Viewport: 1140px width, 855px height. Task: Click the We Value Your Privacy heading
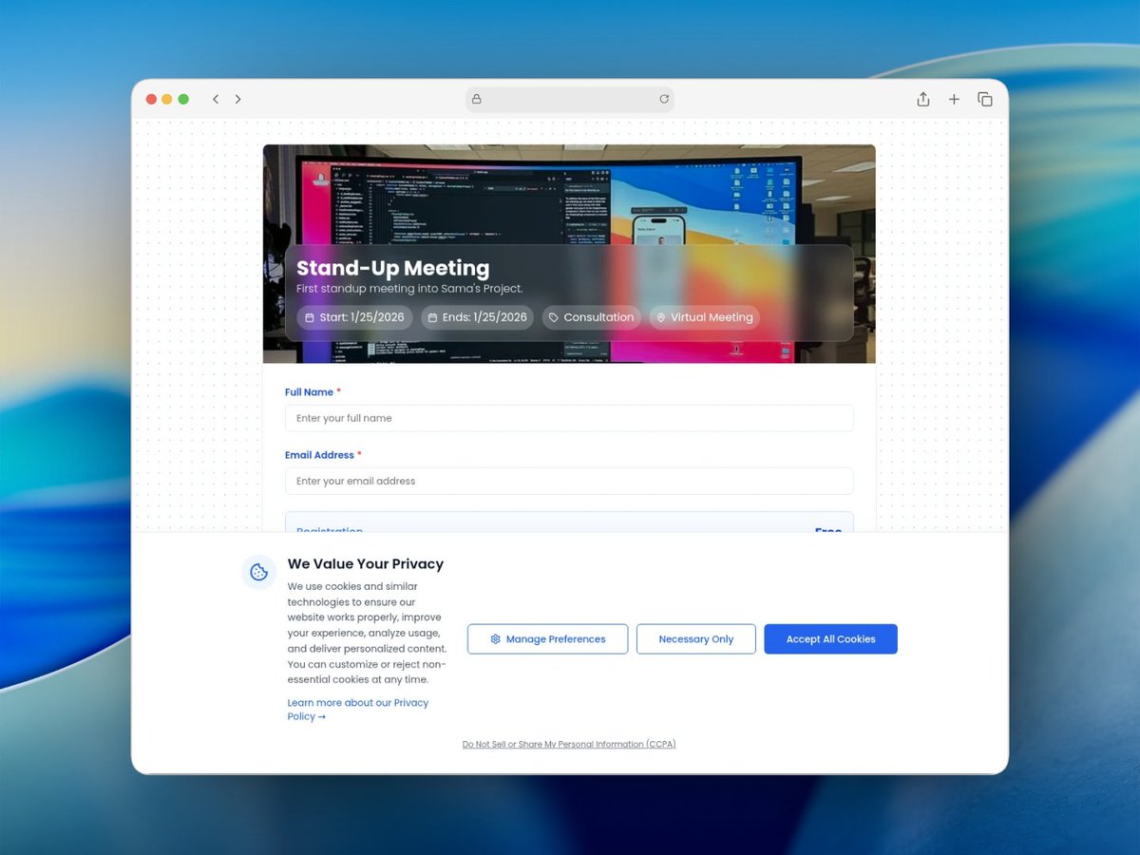tap(366, 564)
